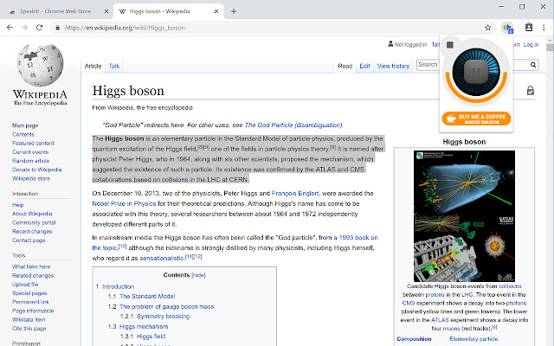Click the Buy Me a Coffee button
554x346 pixels.
point(476,119)
